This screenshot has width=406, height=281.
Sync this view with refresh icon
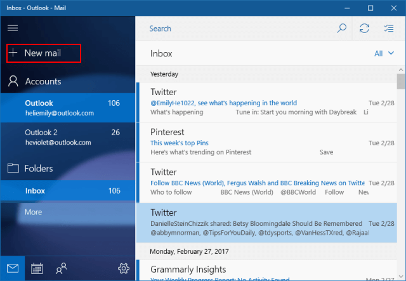[364, 28]
